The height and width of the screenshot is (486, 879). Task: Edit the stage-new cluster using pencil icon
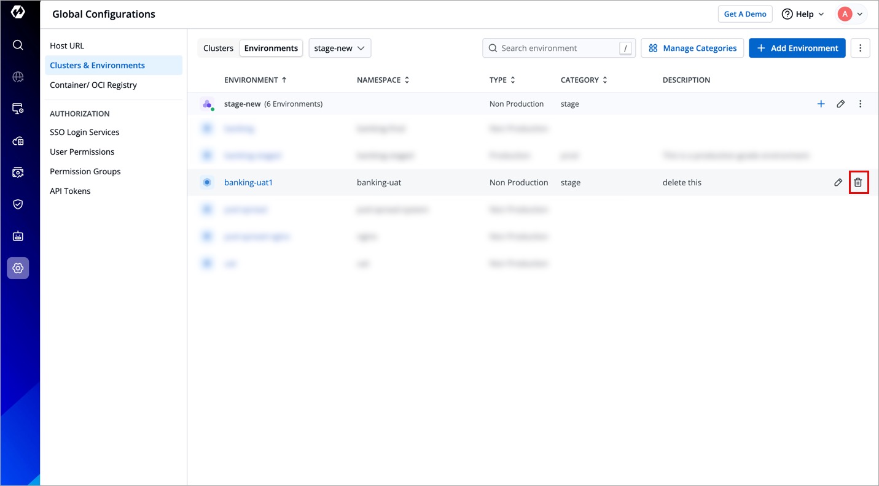click(840, 104)
